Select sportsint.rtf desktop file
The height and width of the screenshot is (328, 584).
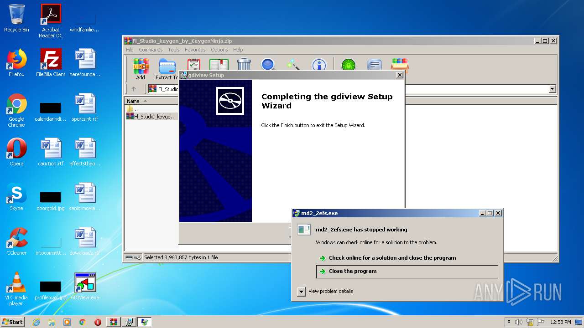[85, 108]
